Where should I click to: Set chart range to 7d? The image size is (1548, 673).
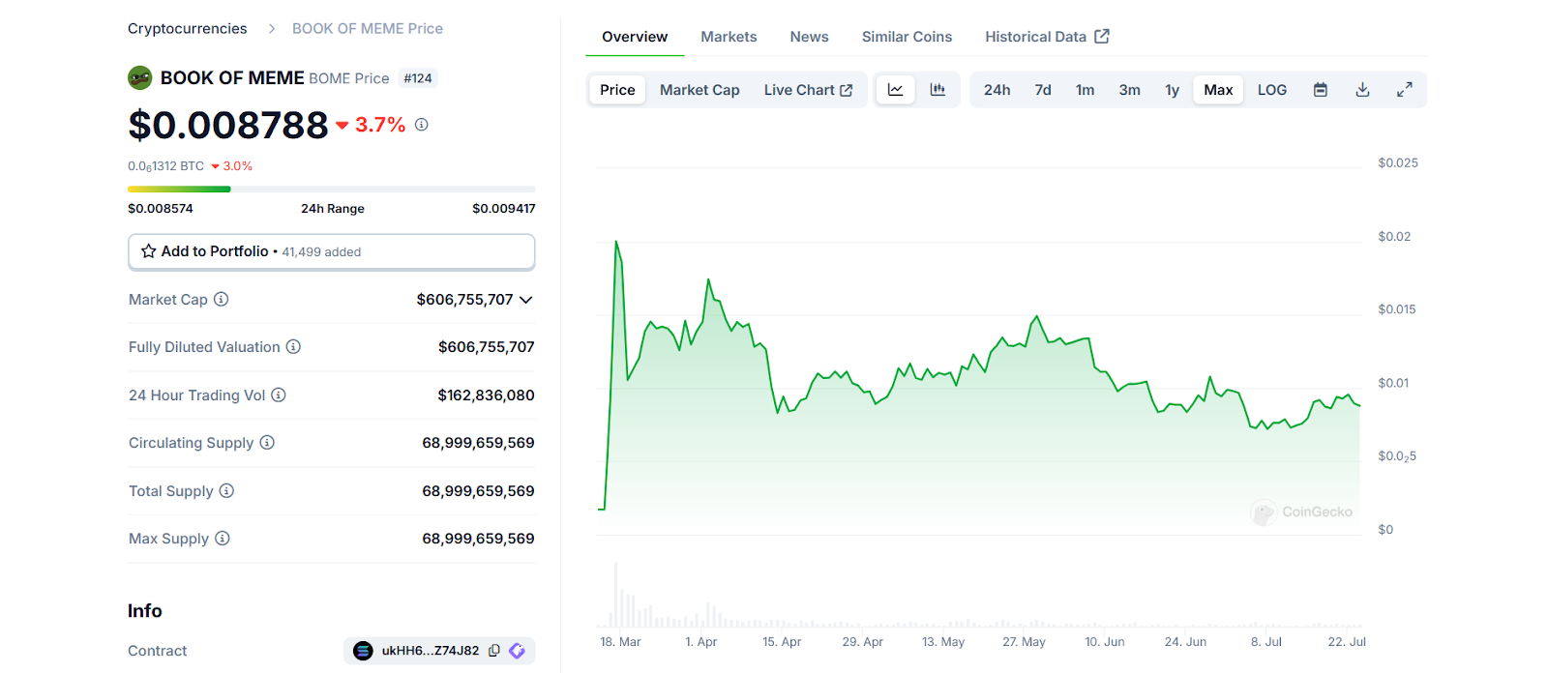point(1043,90)
